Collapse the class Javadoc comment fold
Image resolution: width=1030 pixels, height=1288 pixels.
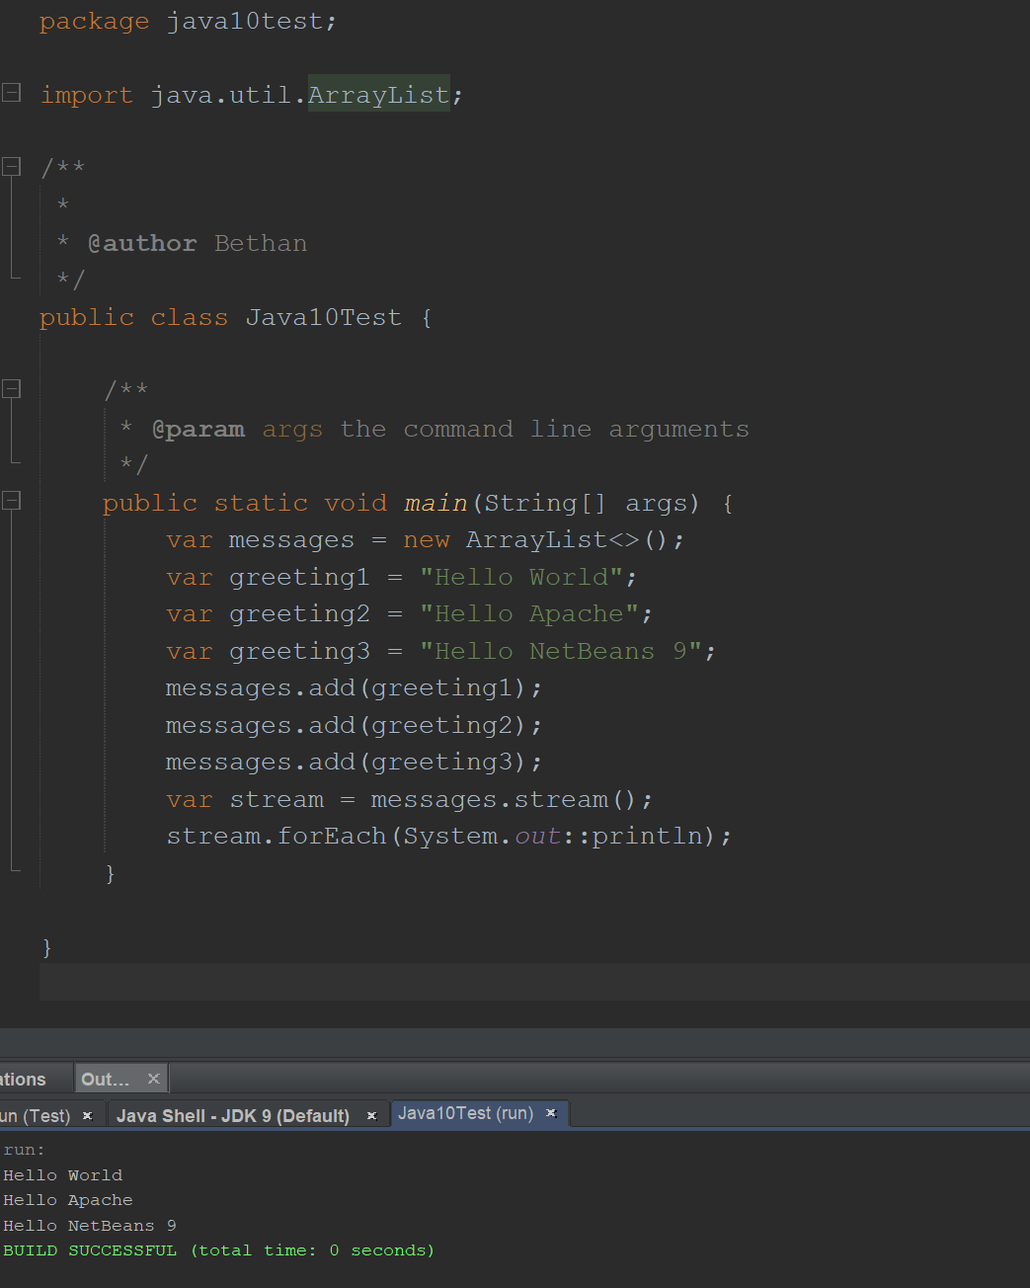coord(11,166)
